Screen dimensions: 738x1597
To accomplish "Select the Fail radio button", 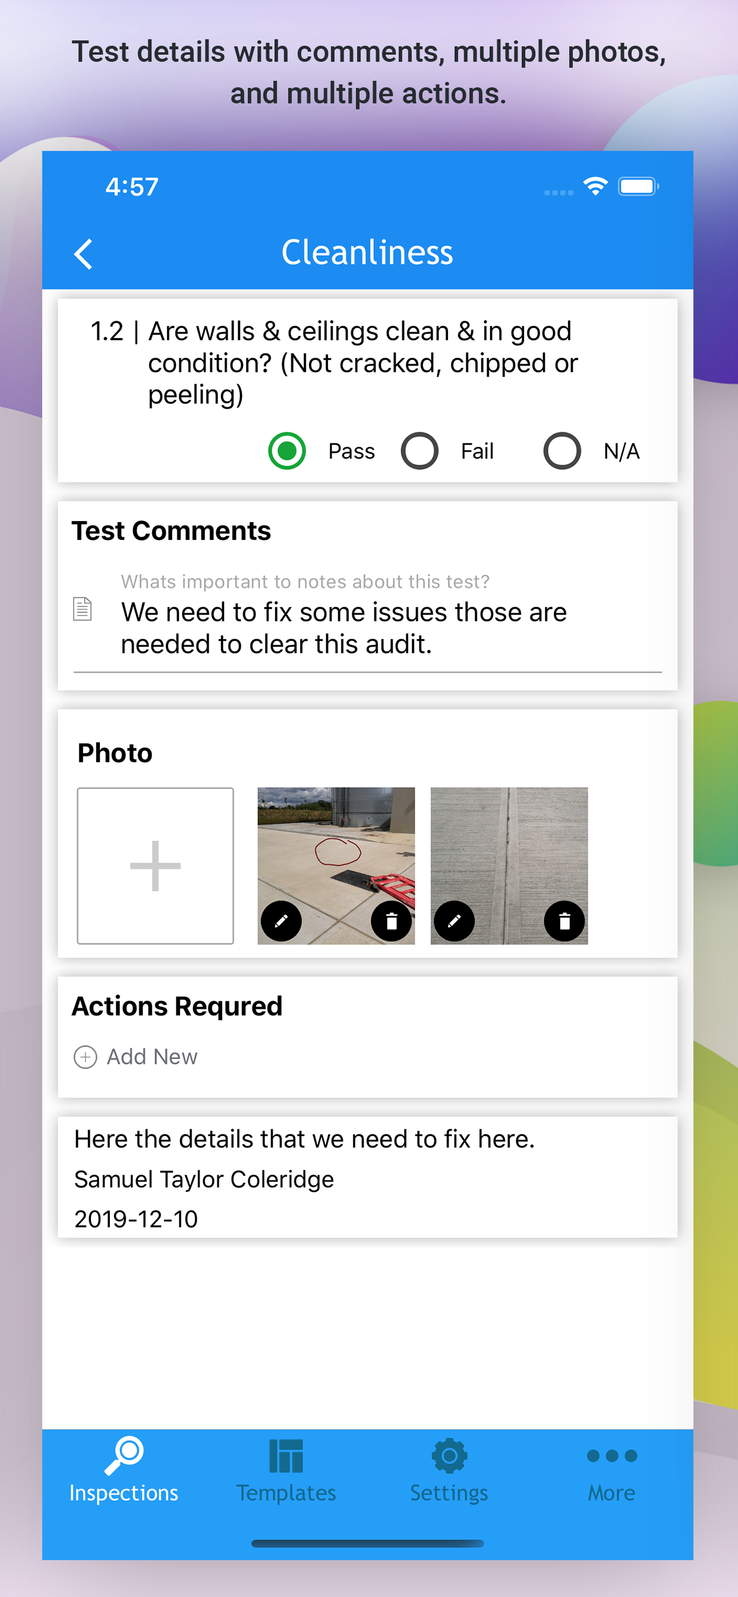I will 420,451.
